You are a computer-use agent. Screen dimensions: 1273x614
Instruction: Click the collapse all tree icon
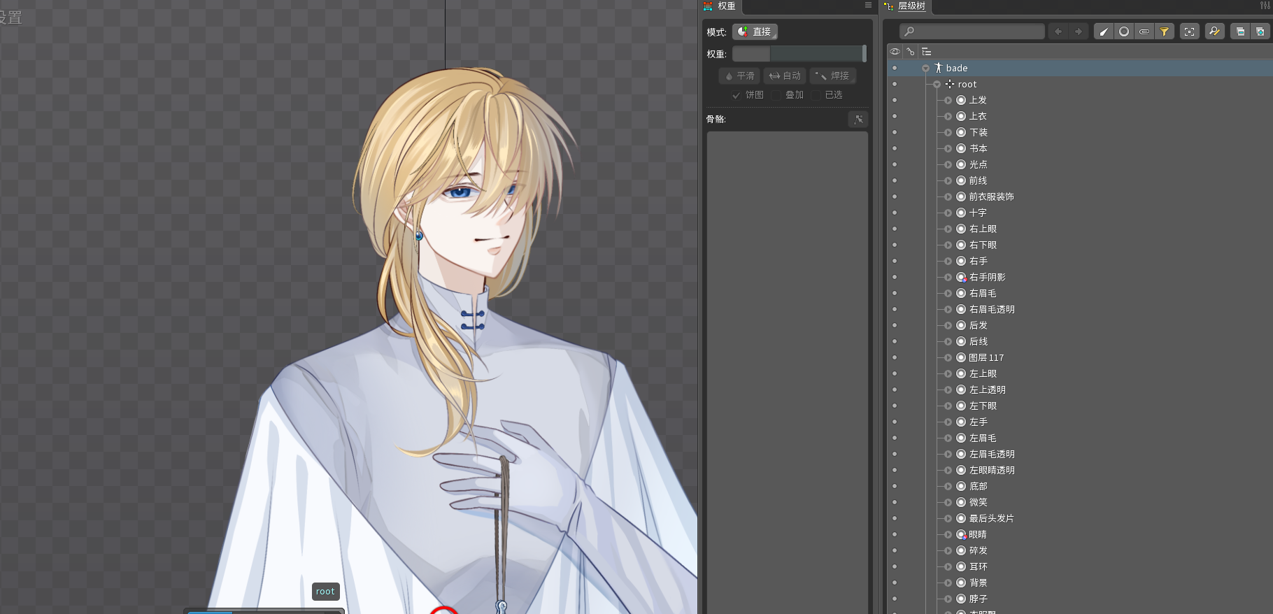1240,31
